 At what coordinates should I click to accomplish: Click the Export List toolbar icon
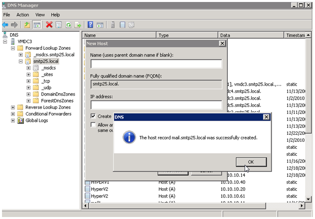pos(78,25)
